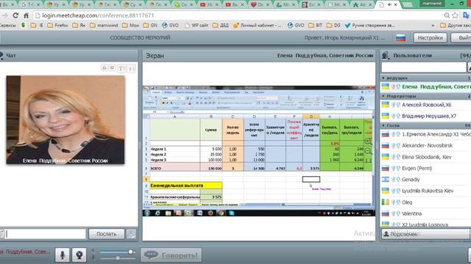The height and width of the screenshot is (264, 471).
Task: Click the Пользователи panel header icon
Action: tap(386, 56)
